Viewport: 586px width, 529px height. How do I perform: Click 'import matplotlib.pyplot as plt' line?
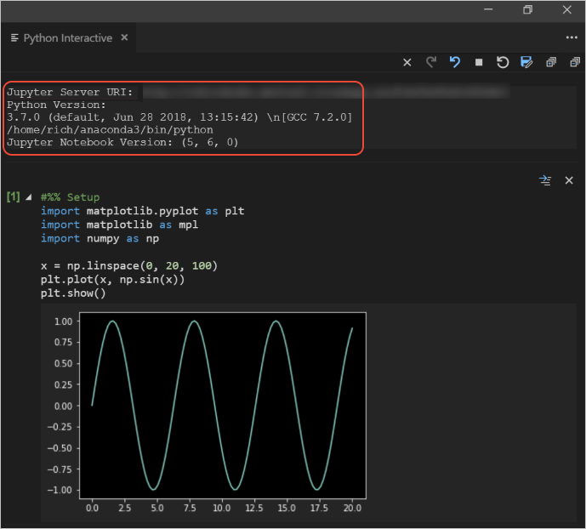142,211
